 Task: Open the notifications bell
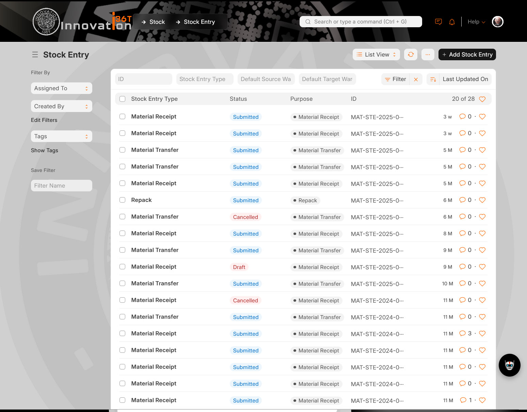(x=452, y=22)
